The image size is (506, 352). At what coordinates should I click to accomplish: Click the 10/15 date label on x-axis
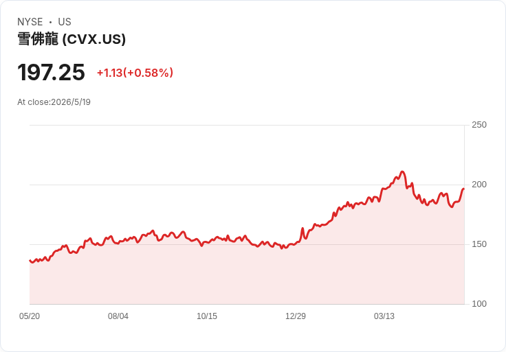coord(207,316)
